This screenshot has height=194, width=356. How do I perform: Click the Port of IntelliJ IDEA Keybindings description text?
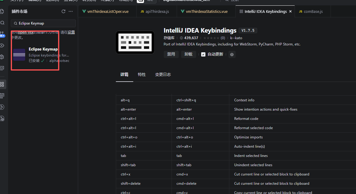[232, 44]
